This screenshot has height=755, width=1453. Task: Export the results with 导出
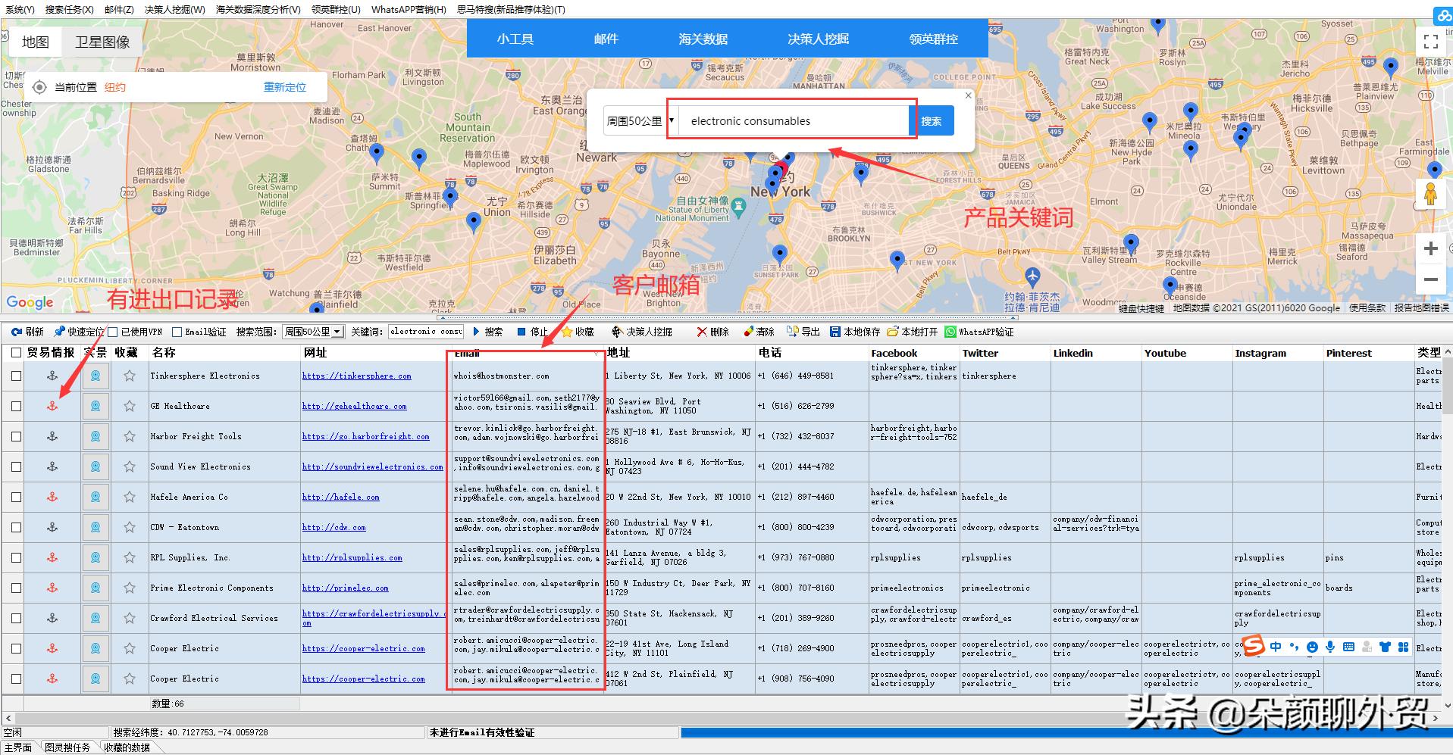[803, 332]
